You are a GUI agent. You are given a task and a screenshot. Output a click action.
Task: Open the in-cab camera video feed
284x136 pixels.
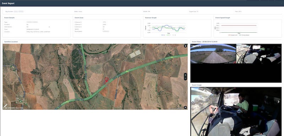pos(259,53)
